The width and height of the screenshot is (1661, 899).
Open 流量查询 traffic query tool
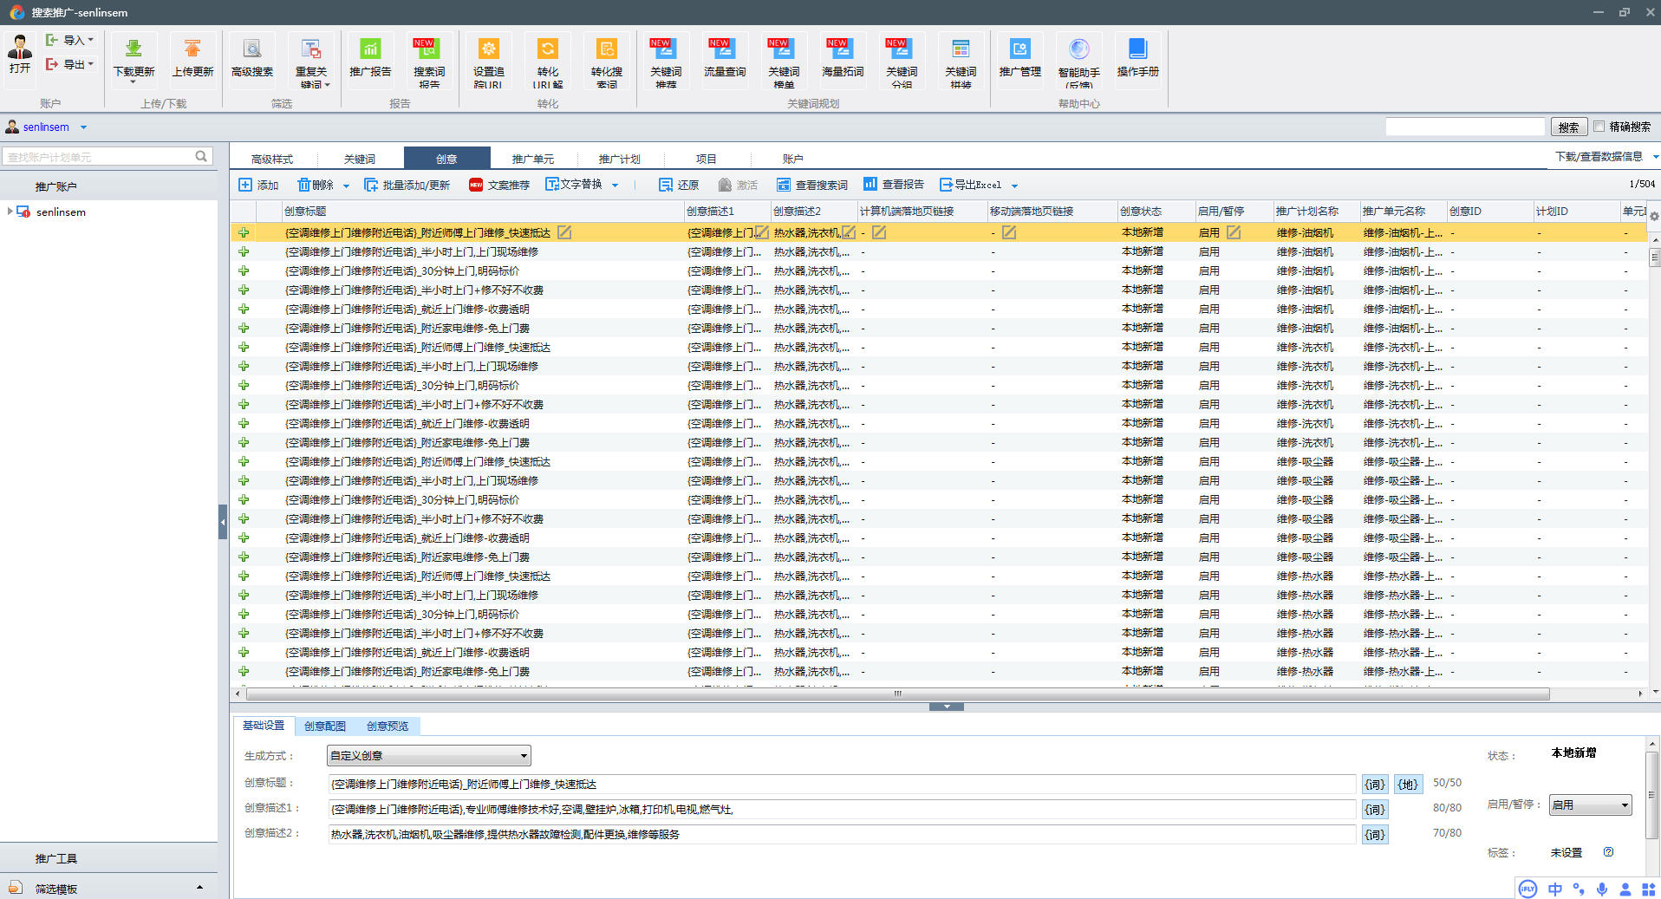[724, 50]
